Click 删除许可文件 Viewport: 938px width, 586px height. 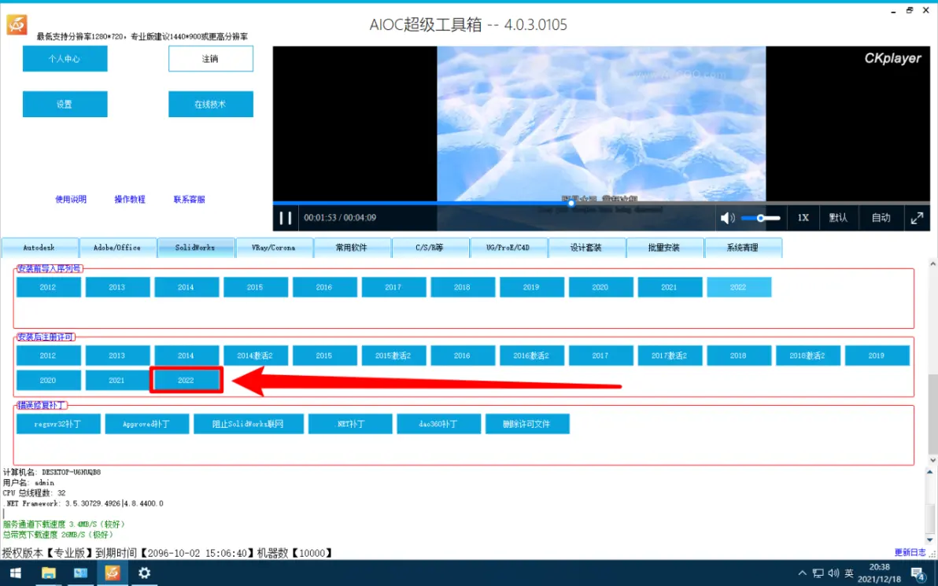(527, 424)
